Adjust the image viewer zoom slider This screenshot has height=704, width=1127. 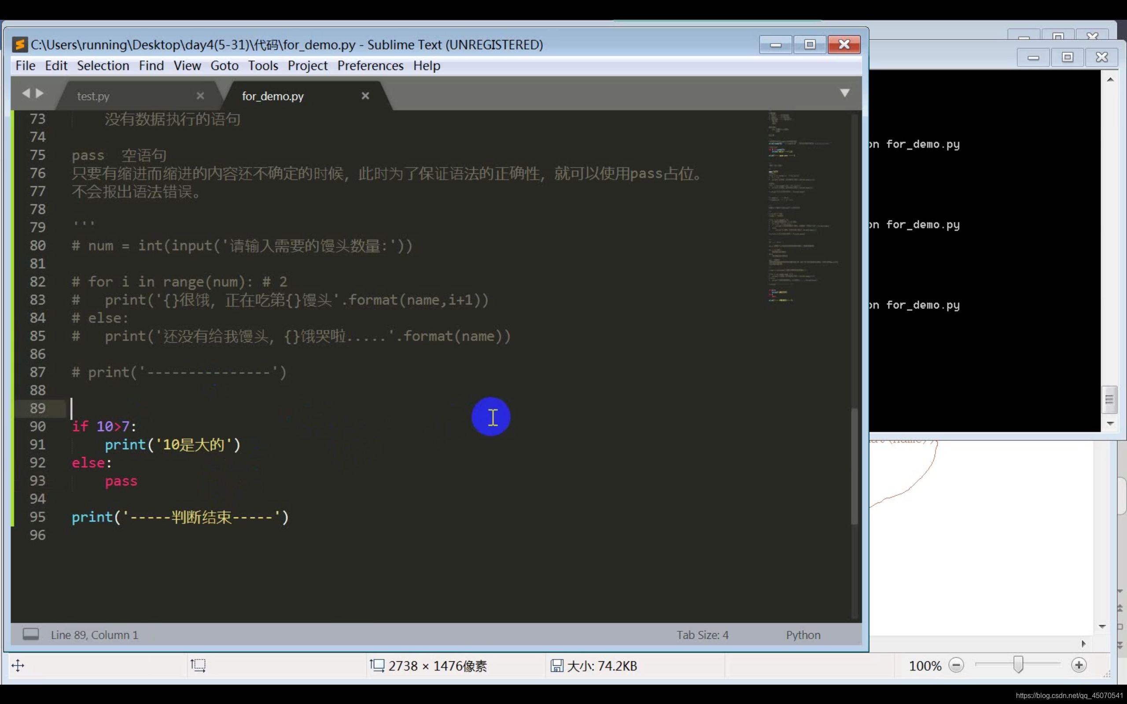point(1018,664)
